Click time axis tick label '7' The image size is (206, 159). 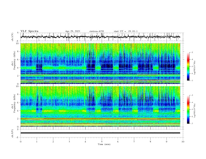point(134,142)
